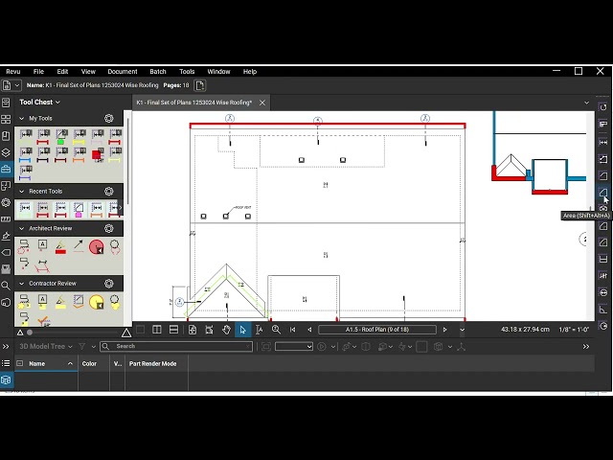Open the Signatures pen icon in left sidebar
Image resolution: width=613 pixels, height=460 pixels.
point(6,236)
